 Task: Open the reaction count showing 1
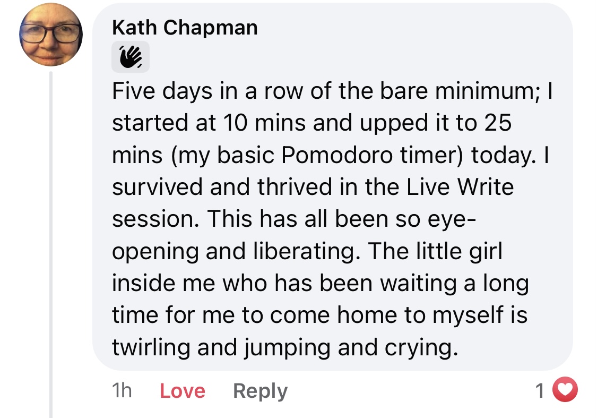[x=540, y=391]
